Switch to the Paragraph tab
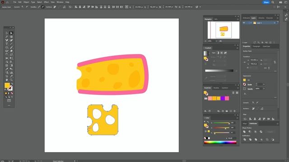The height and width of the screenshot is (162, 289). coord(256,46)
